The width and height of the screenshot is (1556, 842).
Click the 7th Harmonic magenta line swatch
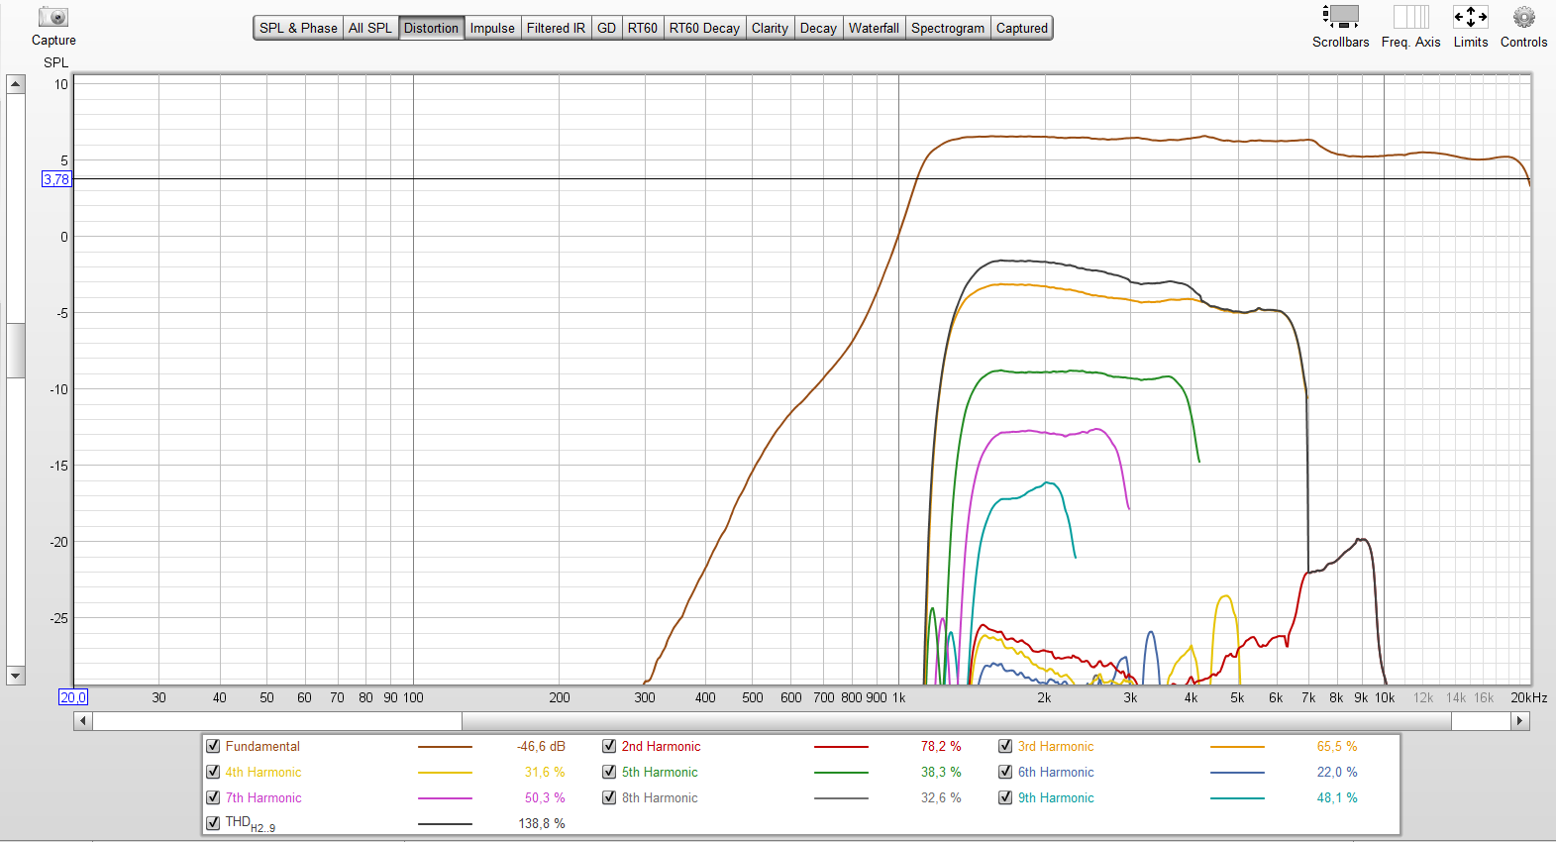(x=445, y=798)
